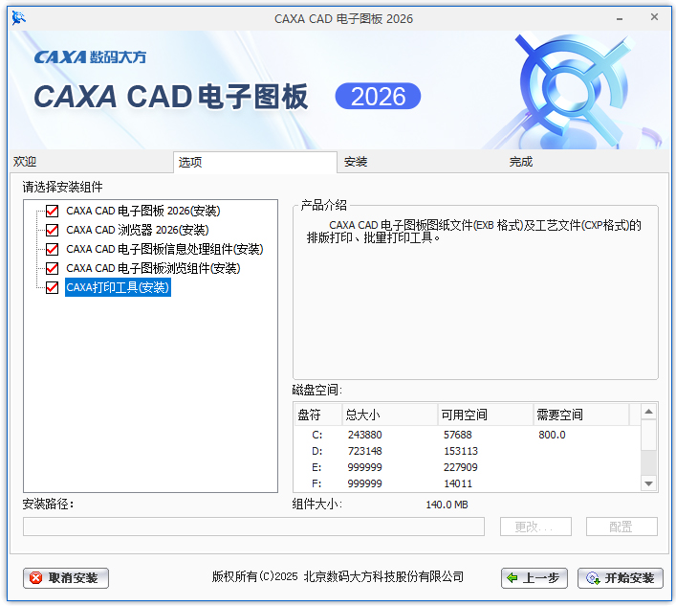Select CAXA CAD 电子图板信息处理组件(安装) row
676x606 pixels.
click(164, 249)
